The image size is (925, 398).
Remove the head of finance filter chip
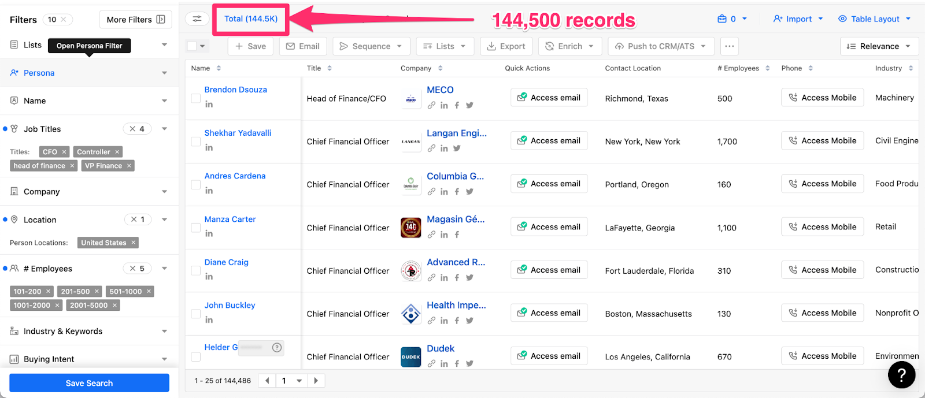pos(72,166)
